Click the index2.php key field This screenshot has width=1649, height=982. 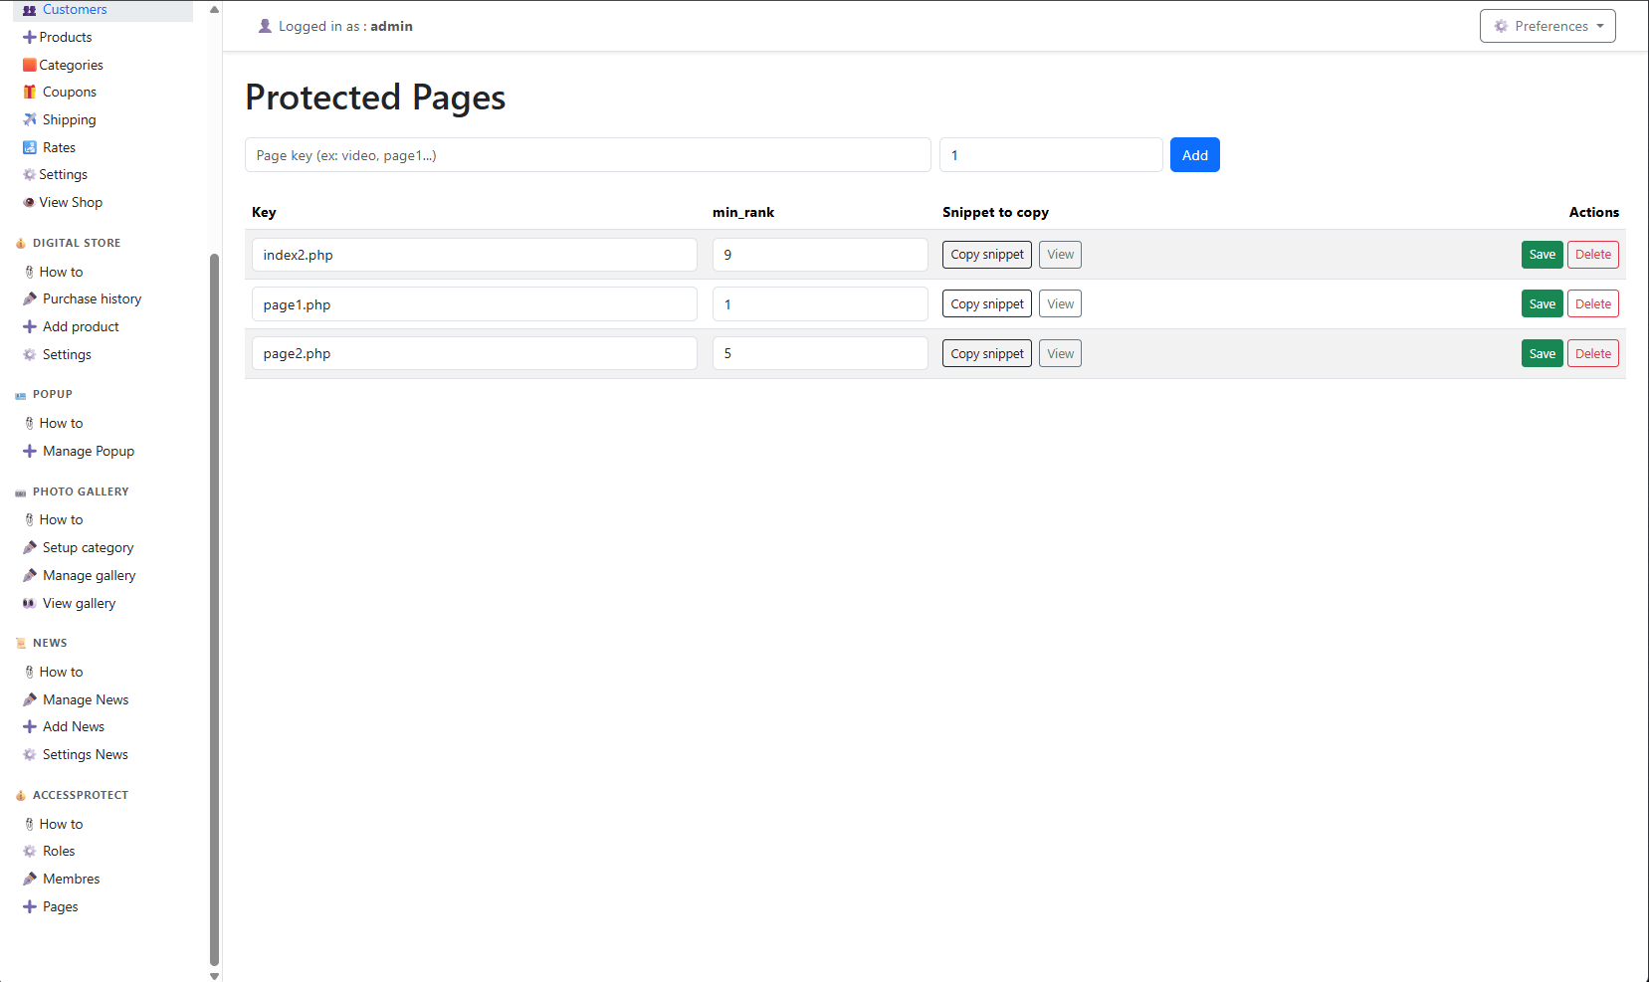(x=475, y=255)
